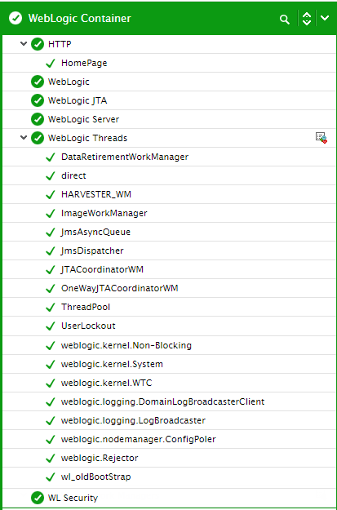Click status icon next to WebLogic Server
The width and height of the screenshot is (337, 510).
pyautogui.click(x=38, y=119)
